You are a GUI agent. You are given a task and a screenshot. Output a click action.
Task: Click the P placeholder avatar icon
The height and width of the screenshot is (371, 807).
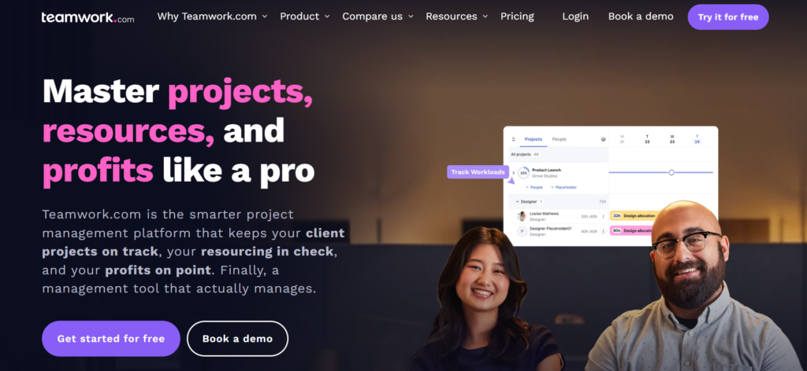click(x=522, y=231)
